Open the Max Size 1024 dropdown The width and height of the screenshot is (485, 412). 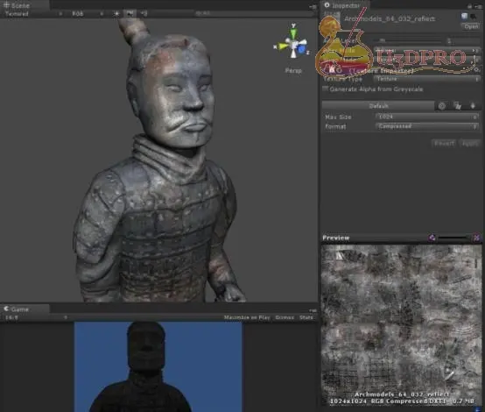click(427, 117)
